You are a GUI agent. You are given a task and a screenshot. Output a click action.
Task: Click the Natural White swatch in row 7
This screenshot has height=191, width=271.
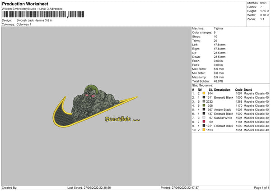[x=204, y=118]
